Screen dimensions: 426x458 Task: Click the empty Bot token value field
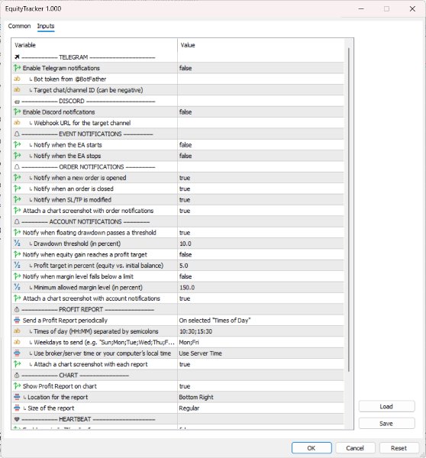click(x=260, y=79)
